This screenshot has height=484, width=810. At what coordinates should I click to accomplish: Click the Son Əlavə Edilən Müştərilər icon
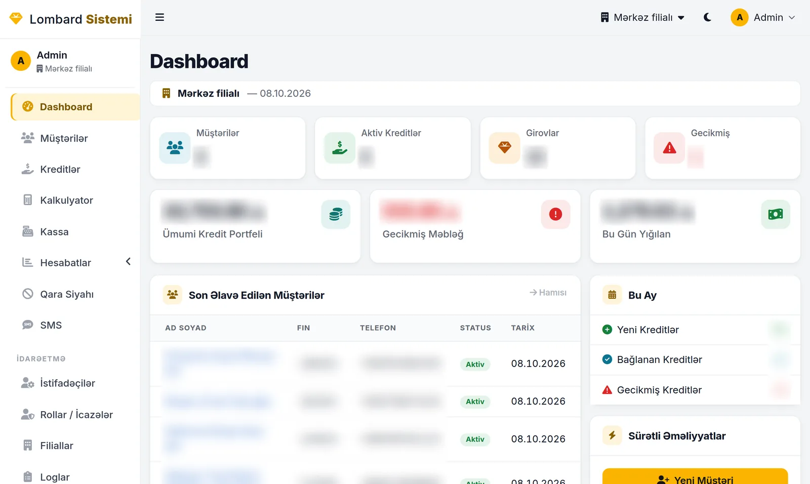click(x=173, y=295)
